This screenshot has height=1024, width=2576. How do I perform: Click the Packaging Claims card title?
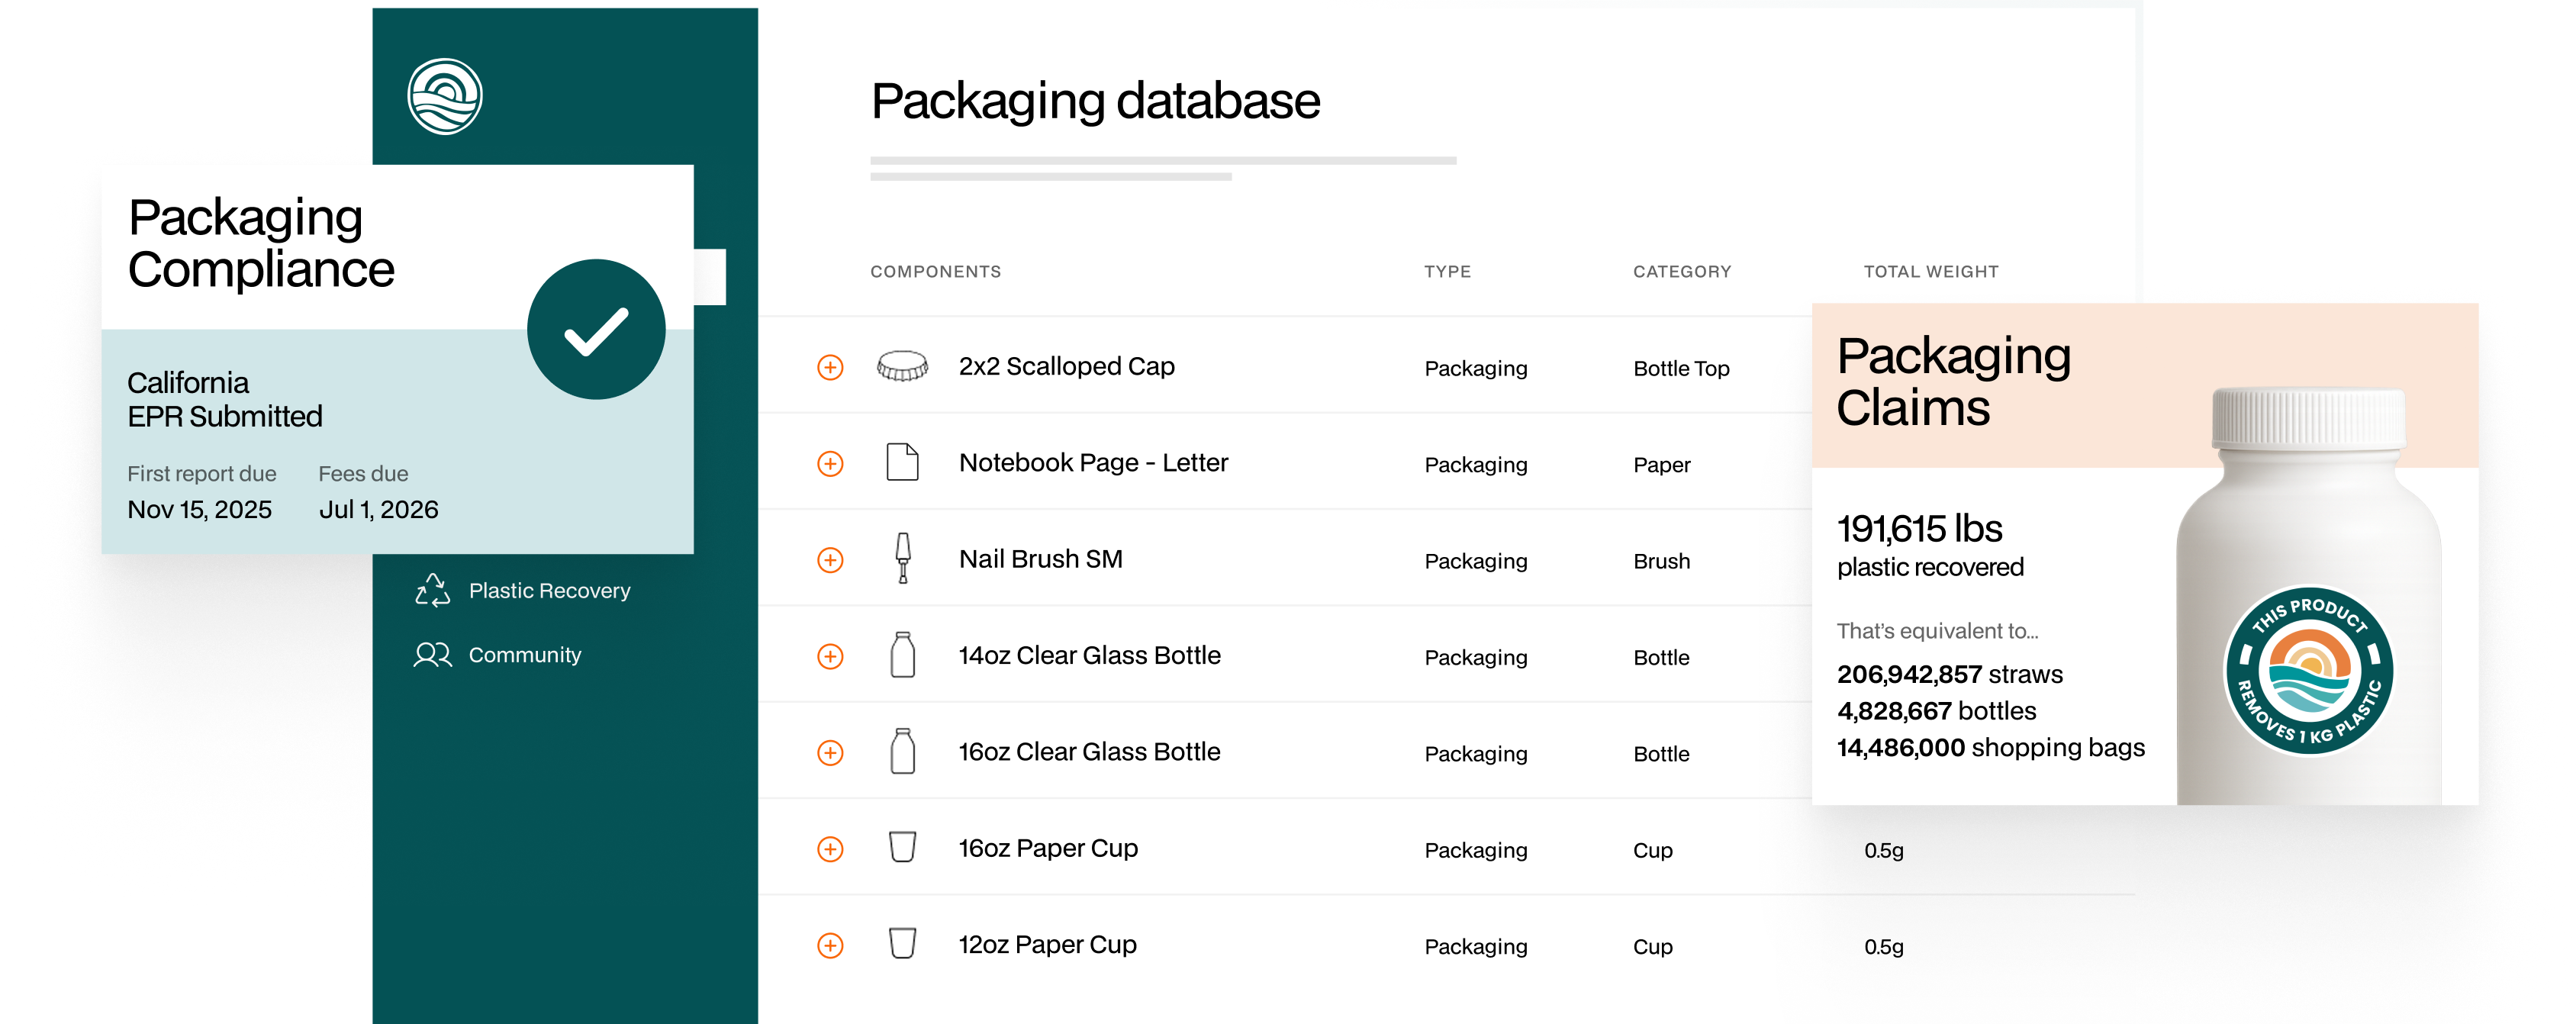1953,381
